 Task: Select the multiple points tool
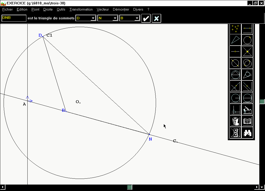(235, 28)
